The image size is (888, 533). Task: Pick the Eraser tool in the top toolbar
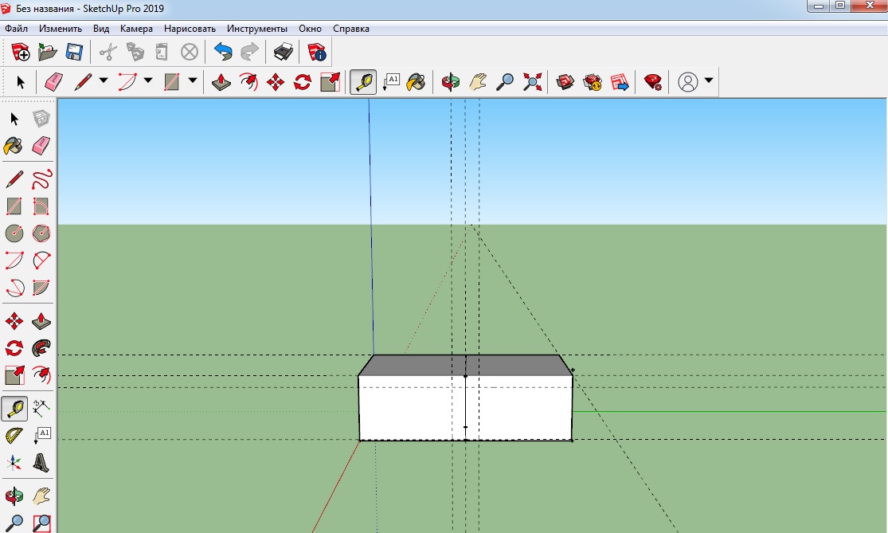[54, 82]
